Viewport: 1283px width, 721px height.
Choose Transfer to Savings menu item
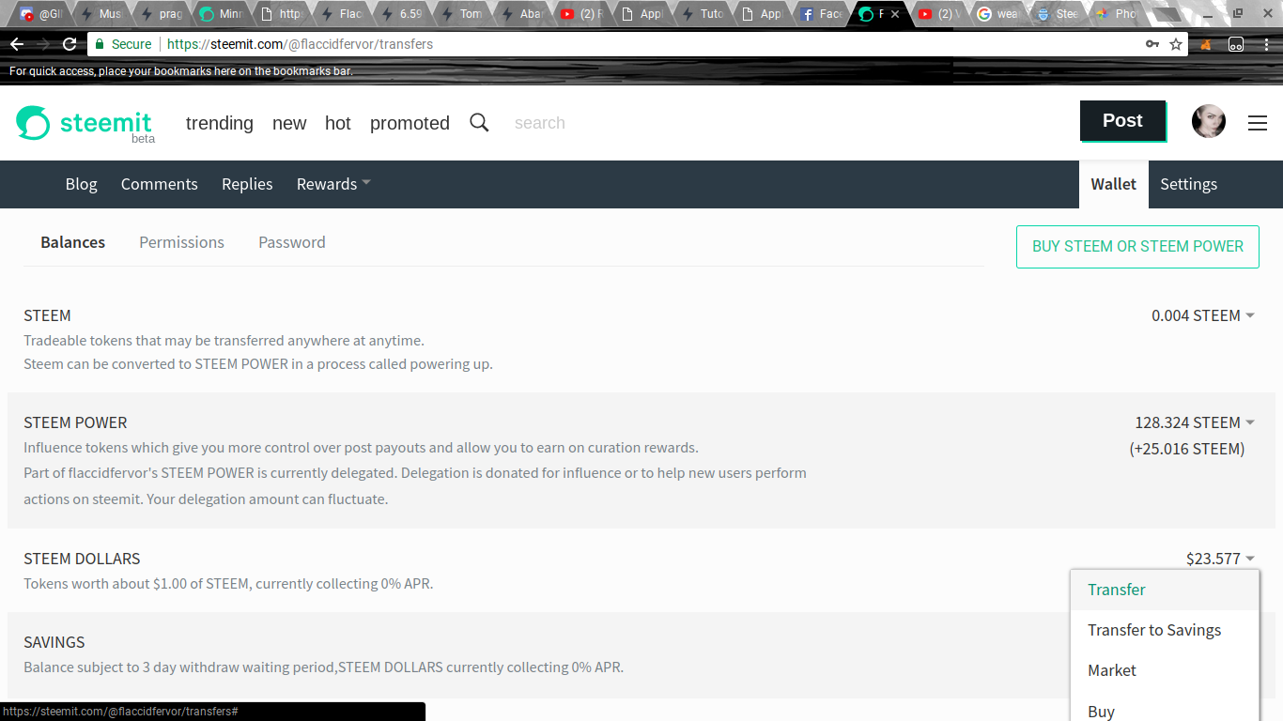1165,630
